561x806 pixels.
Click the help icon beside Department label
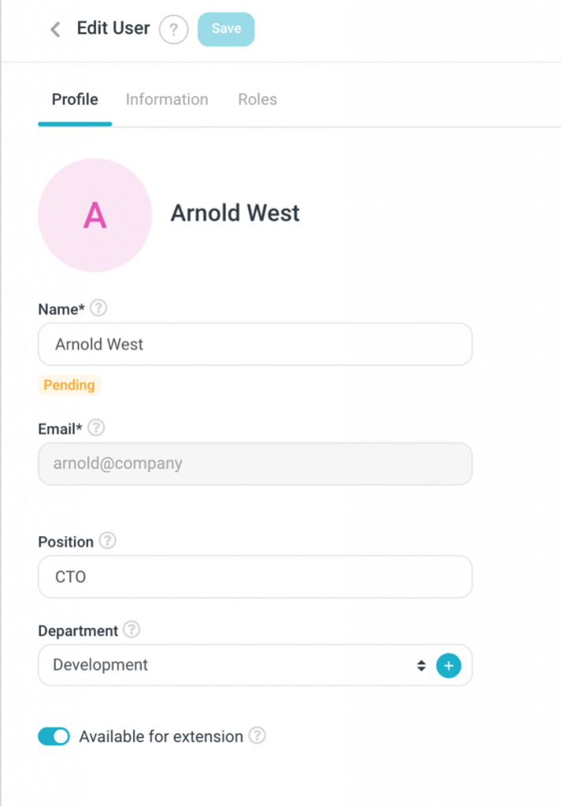(132, 630)
